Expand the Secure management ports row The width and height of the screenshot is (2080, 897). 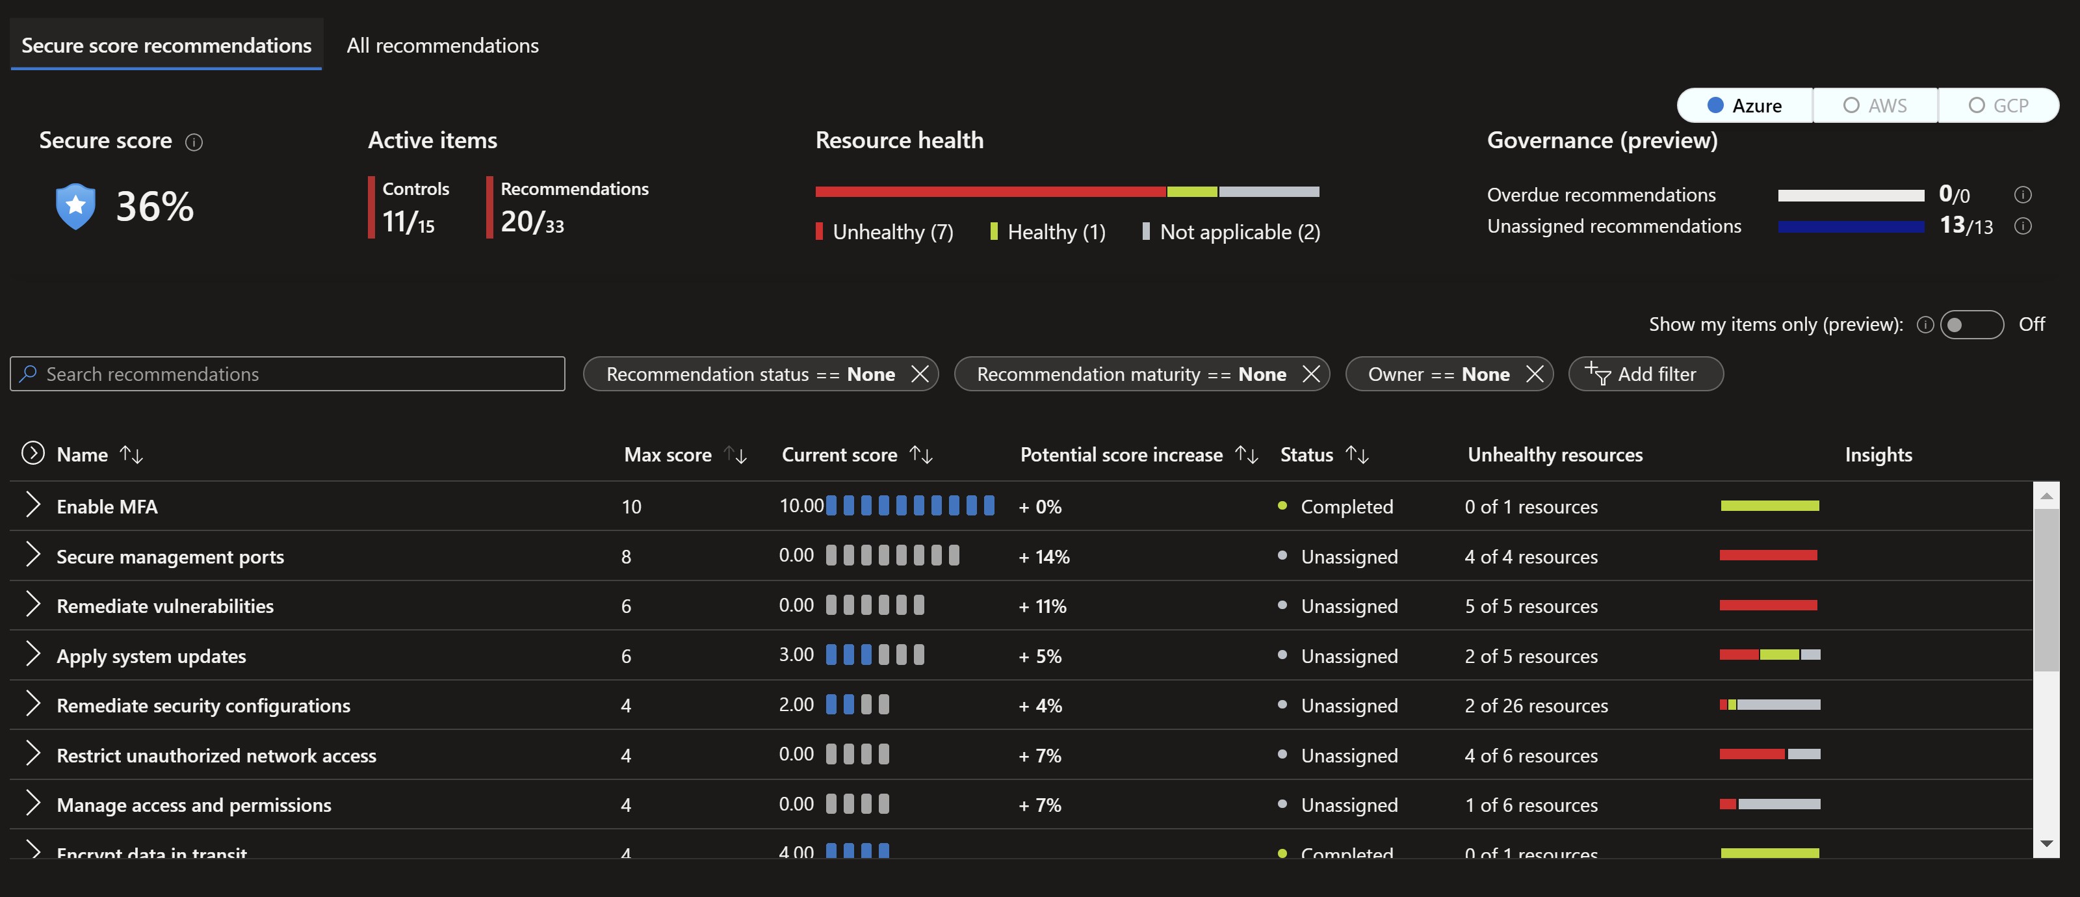tap(32, 554)
